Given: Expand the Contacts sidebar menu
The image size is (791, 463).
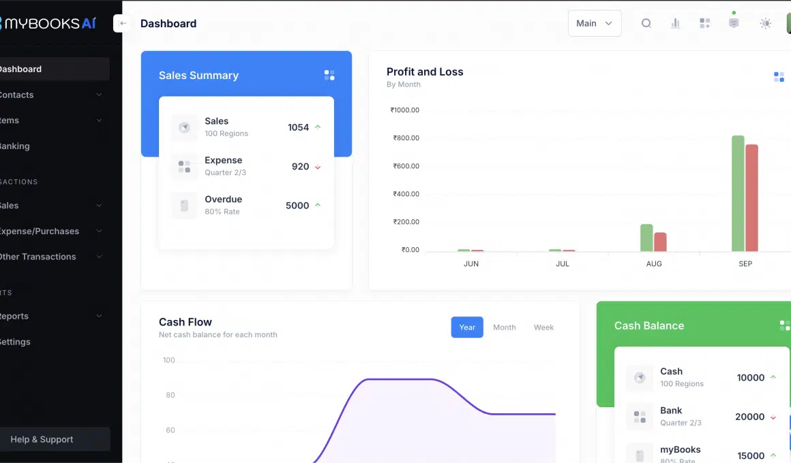Looking at the screenshot, I should [x=51, y=95].
